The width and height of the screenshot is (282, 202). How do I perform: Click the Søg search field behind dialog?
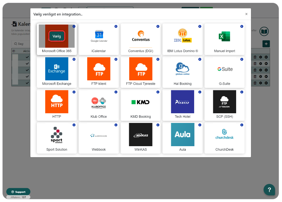21,44
